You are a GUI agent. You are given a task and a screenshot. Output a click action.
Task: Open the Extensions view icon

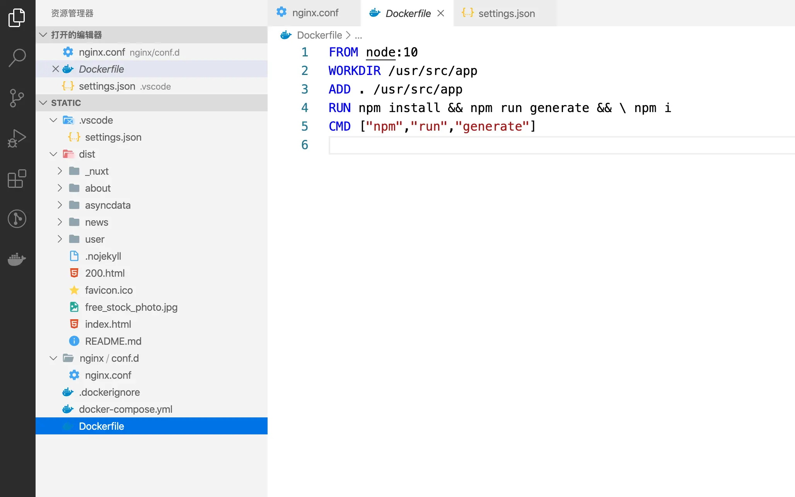point(17,179)
